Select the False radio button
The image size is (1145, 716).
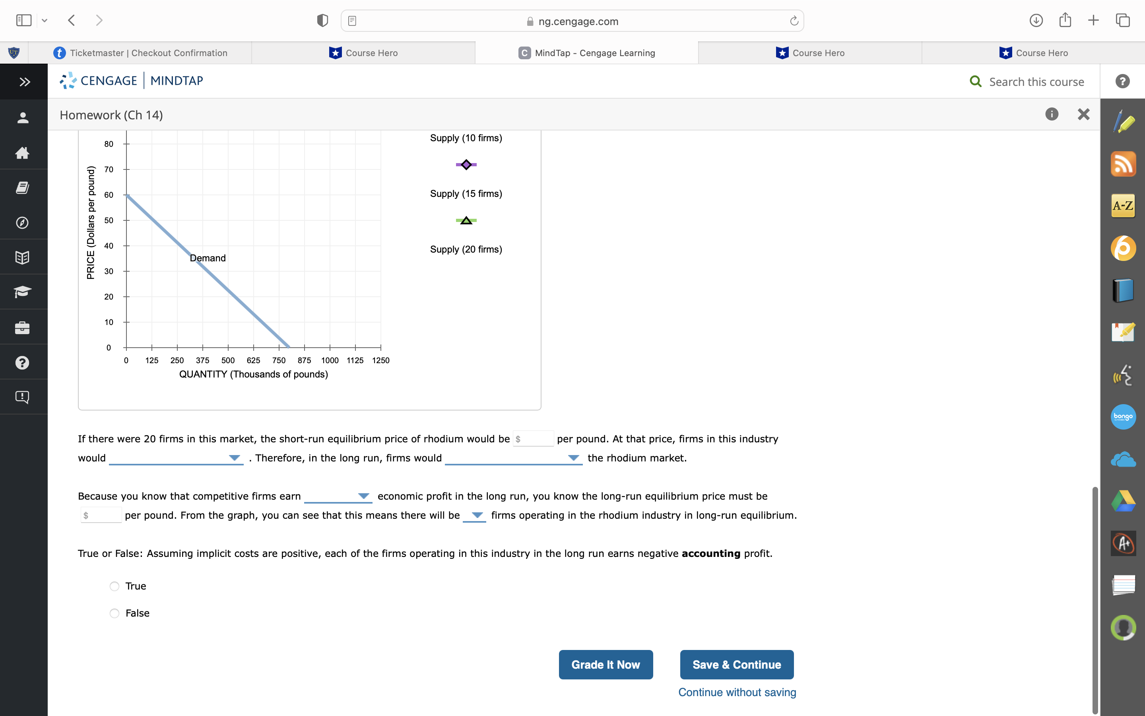[114, 613]
